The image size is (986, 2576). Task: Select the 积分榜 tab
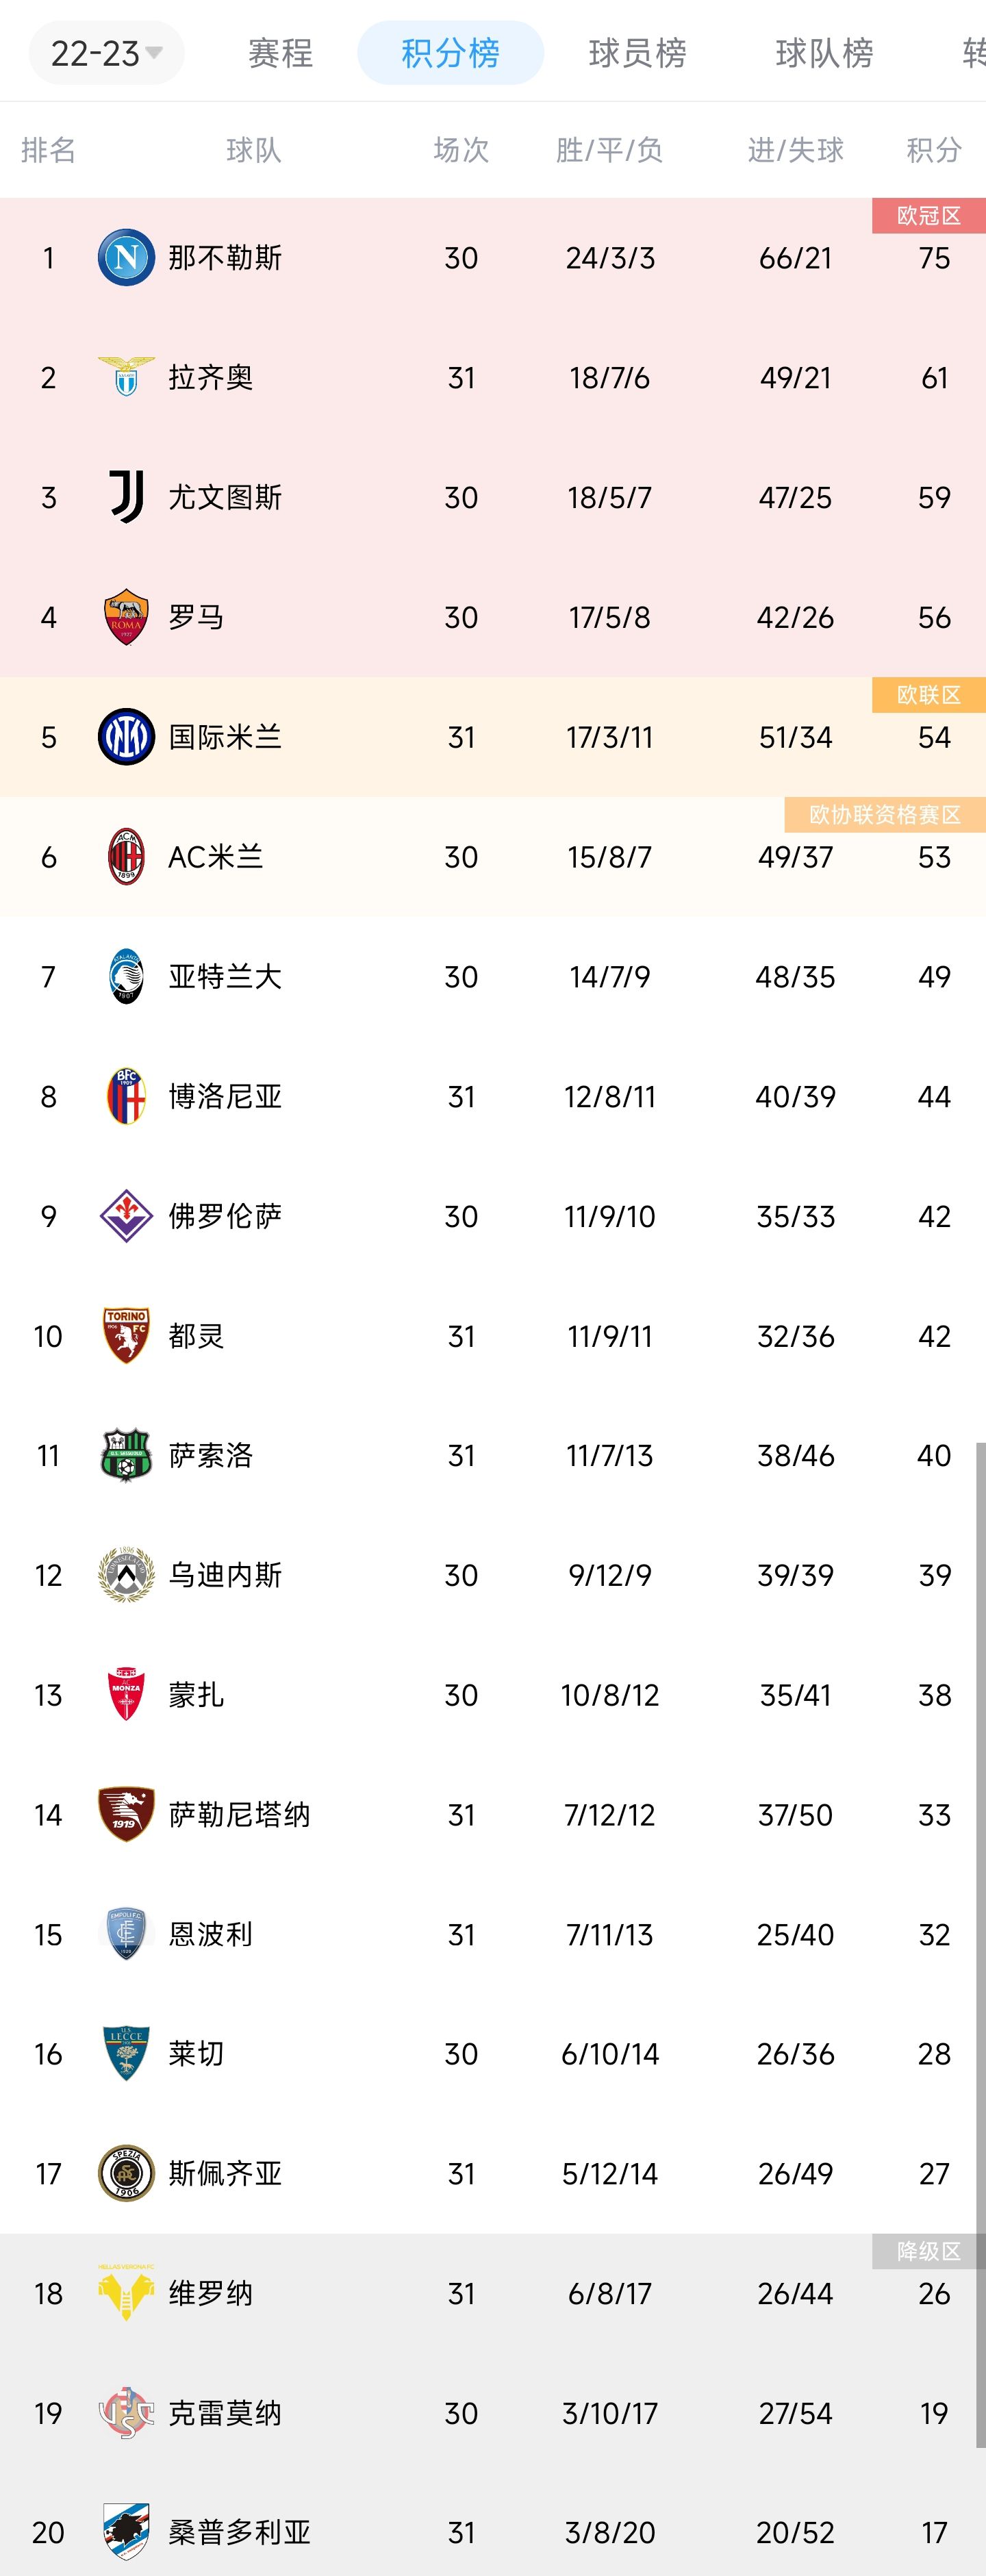[451, 53]
